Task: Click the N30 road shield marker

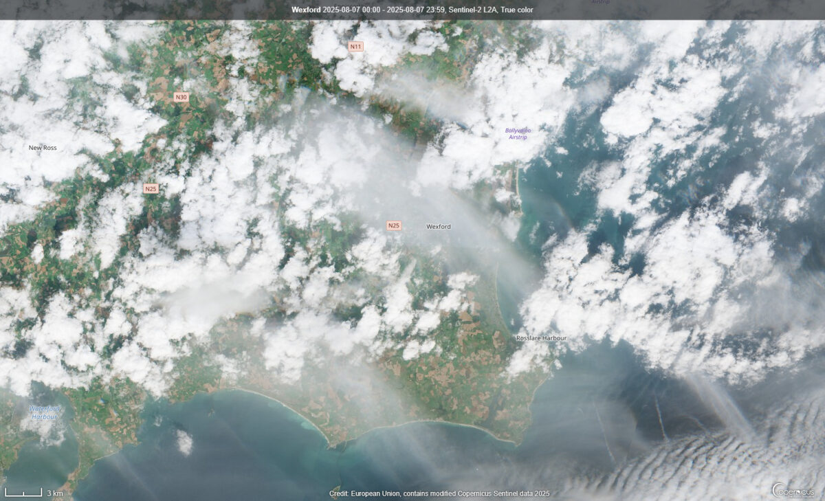Action: (181, 98)
